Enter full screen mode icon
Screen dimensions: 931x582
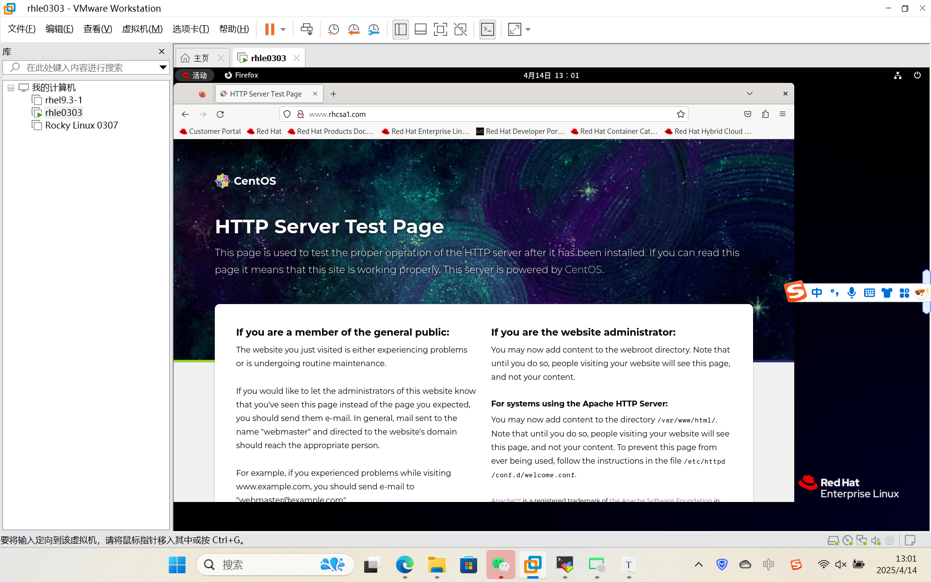click(x=440, y=30)
